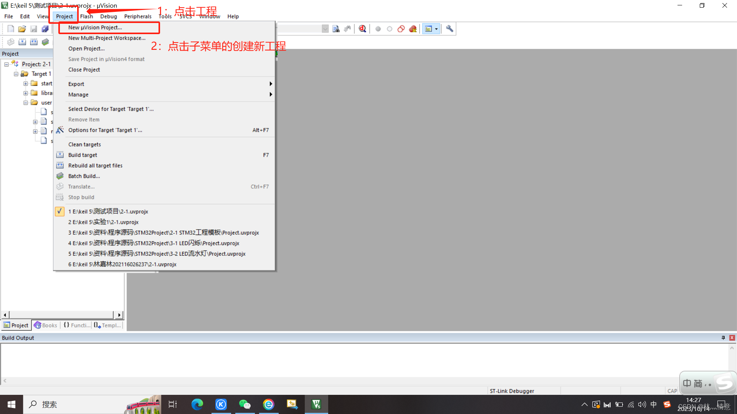The width and height of the screenshot is (737, 414).
Task: Click Options for Target 'Target 1'
Action: point(105,130)
